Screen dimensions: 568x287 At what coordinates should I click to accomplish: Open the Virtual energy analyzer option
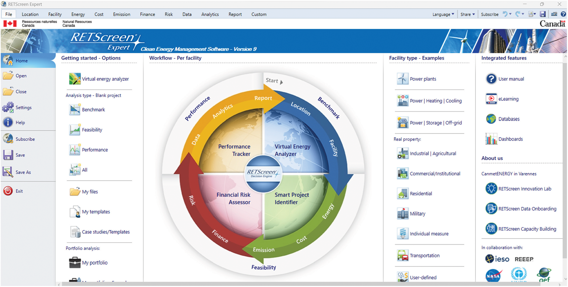99,79
